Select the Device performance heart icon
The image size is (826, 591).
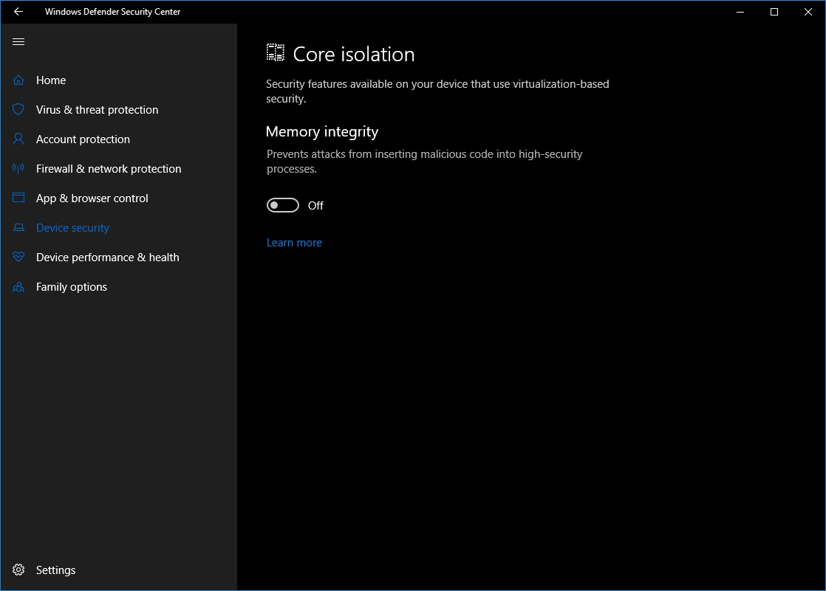[x=18, y=258]
